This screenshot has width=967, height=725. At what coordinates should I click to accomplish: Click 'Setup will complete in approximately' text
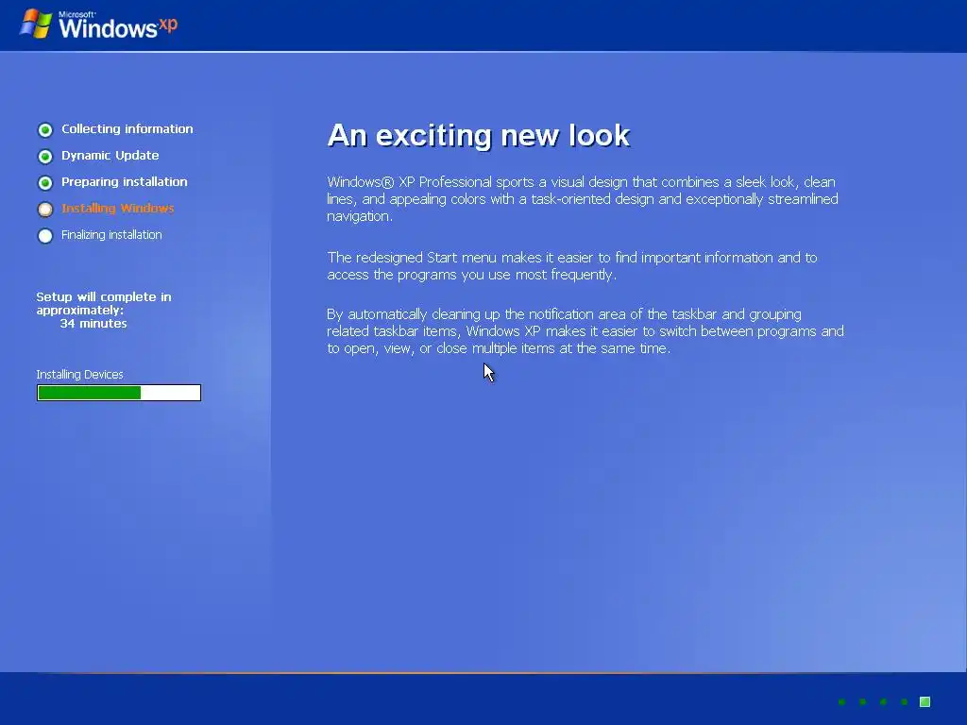click(104, 303)
